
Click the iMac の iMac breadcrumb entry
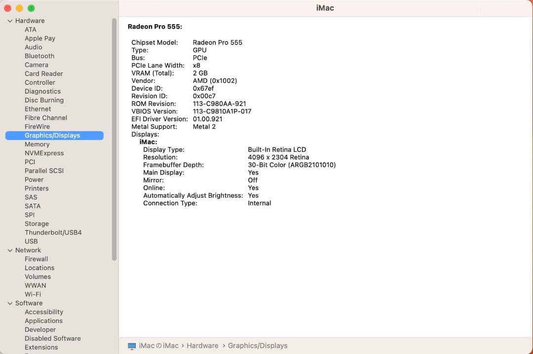[x=159, y=346]
